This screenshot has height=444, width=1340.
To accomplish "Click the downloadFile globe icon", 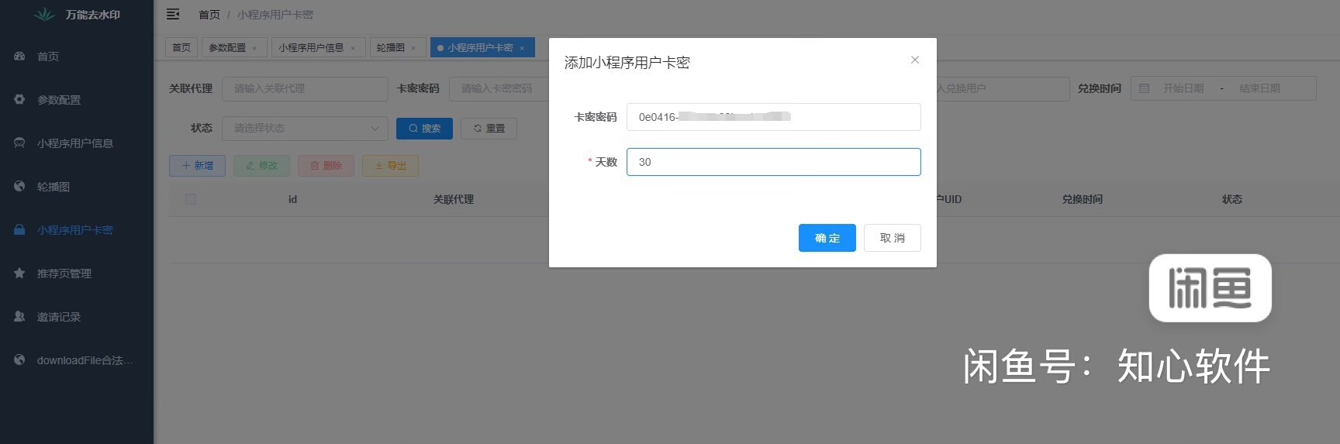I will (x=19, y=360).
